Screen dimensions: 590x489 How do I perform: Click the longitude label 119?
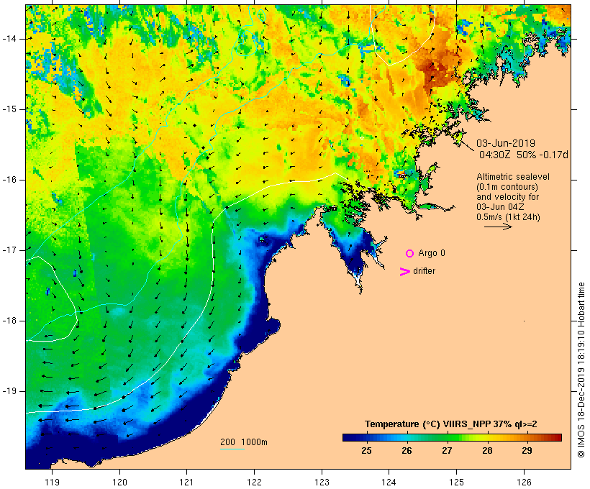coord(52,483)
